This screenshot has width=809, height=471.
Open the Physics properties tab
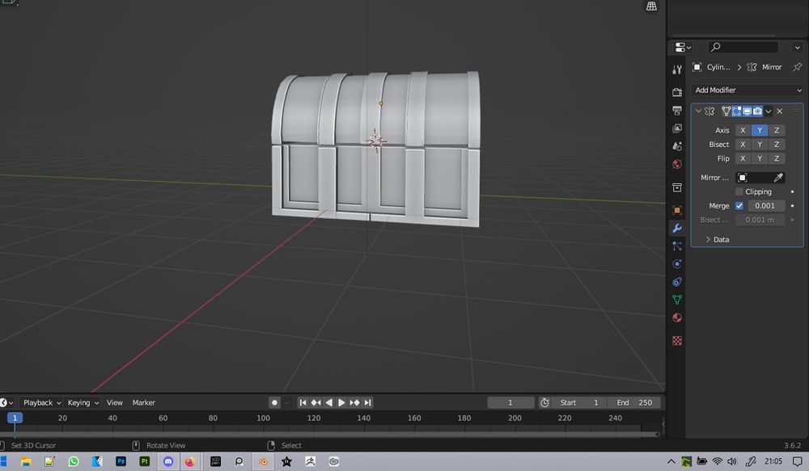click(x=677, y=264)
